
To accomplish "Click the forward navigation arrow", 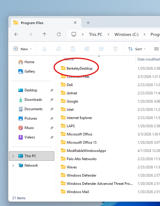I will [x=30, y=34].
